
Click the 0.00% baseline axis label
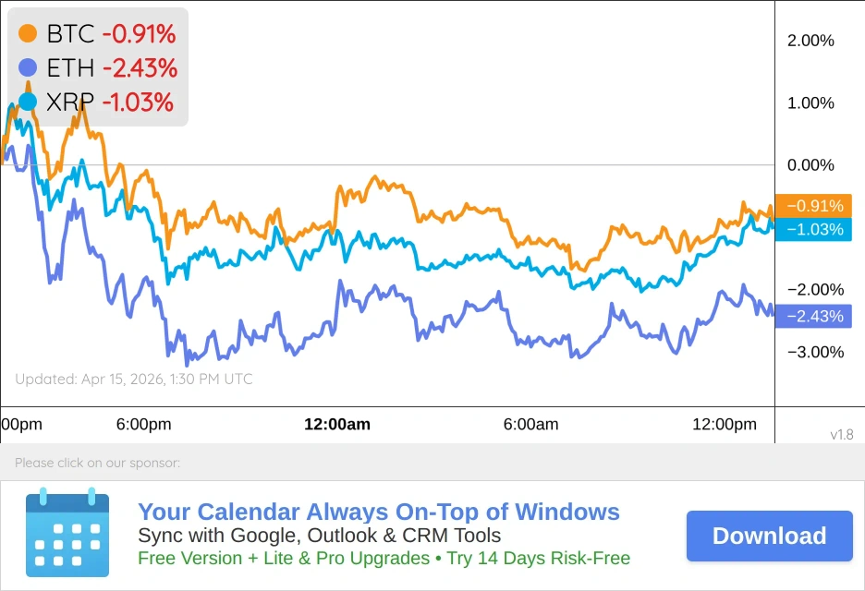tap(810, 165)
